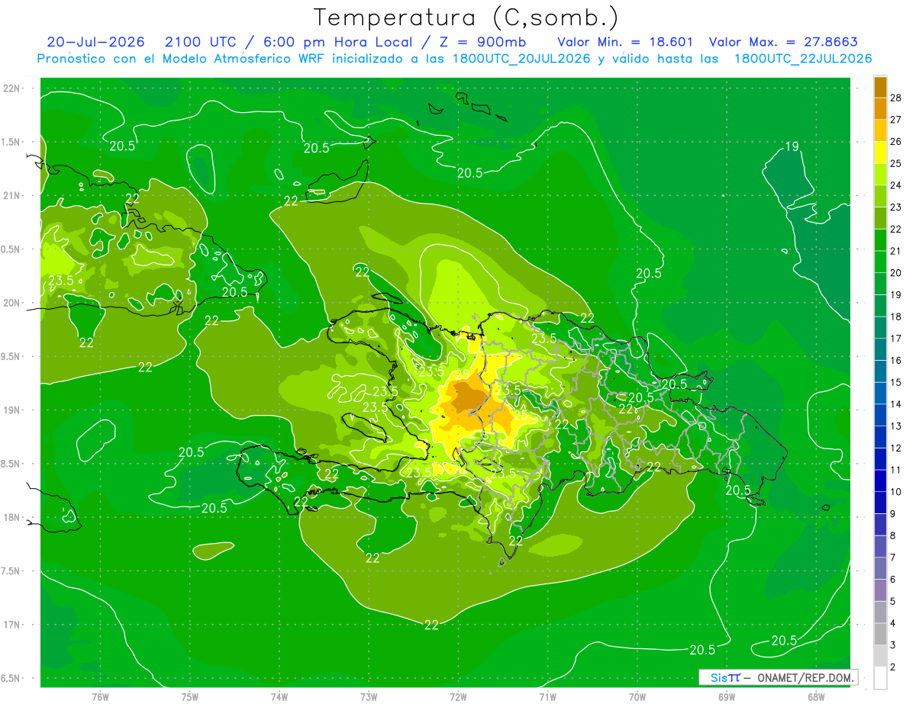Click the "70W" longitude axis label
Viewport: 916px width, 707px height.
[x=637, y=697]
